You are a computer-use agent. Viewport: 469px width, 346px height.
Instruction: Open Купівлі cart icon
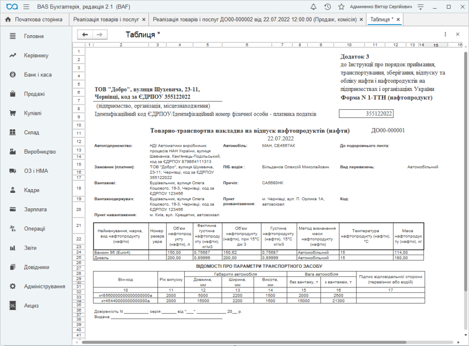click(12, 113)
